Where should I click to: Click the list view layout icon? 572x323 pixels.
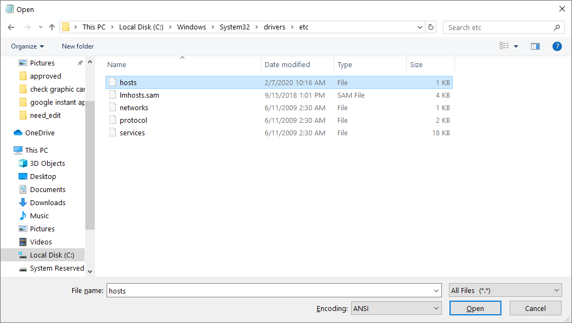pyautogui.click(x=503, y=46)
